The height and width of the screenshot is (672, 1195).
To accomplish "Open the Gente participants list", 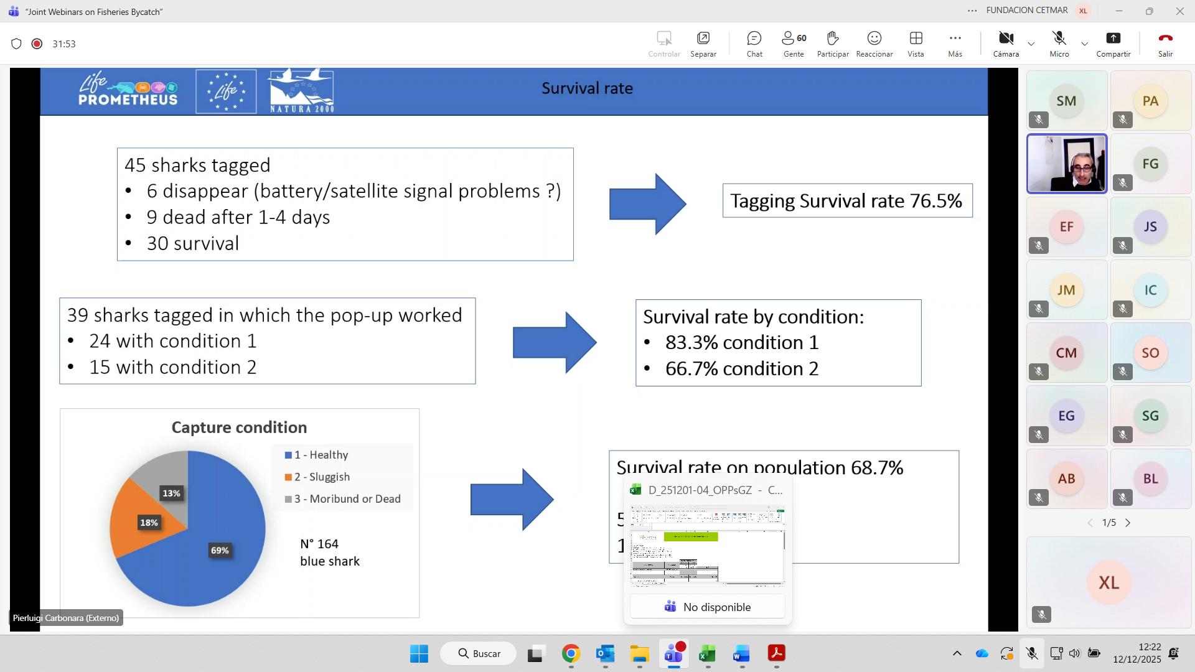I will (794, 44).
